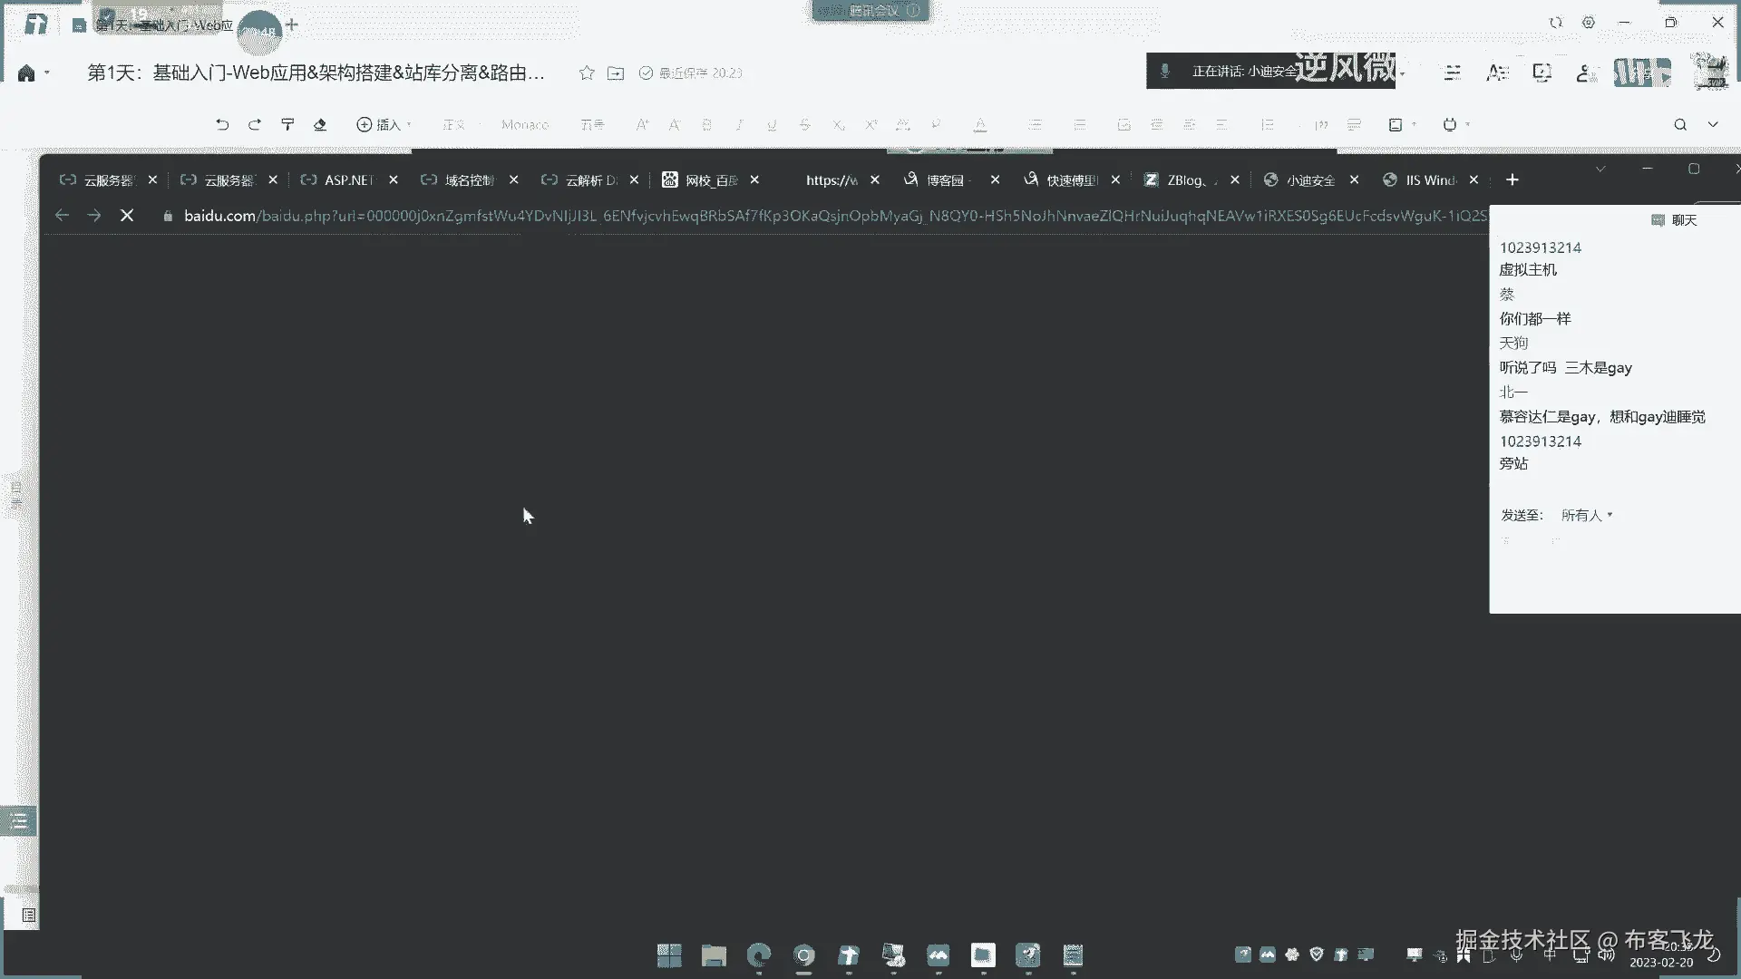Click the redo arrow in editor toolbar
The image size is (1741, 979).
point(255,125)
